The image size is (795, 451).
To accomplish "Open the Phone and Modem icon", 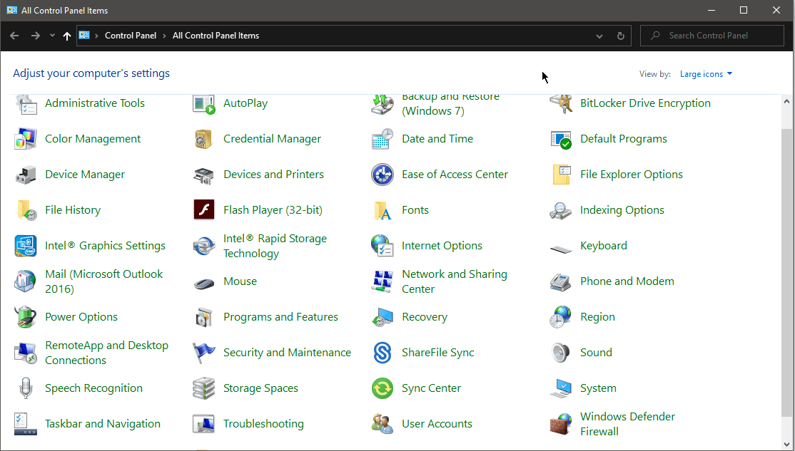I will click(x=561, y=281).
